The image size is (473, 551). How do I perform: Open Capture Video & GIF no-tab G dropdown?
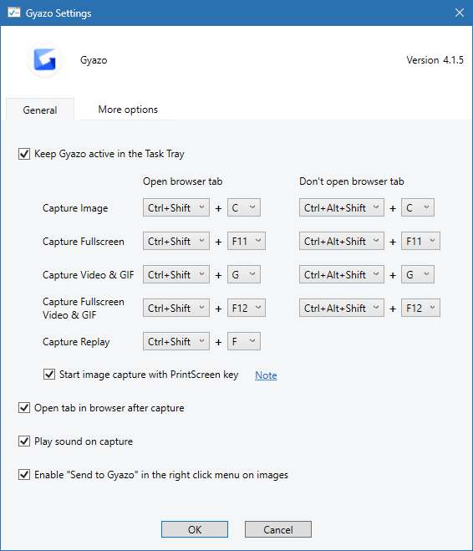click(x=418, y=274)
